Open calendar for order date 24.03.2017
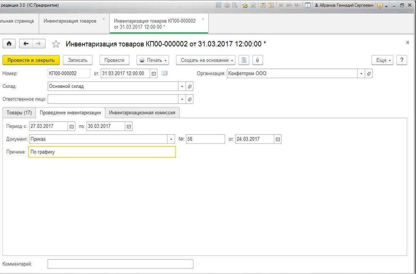This screenshot has width=416, height=274. pos(278,139)
